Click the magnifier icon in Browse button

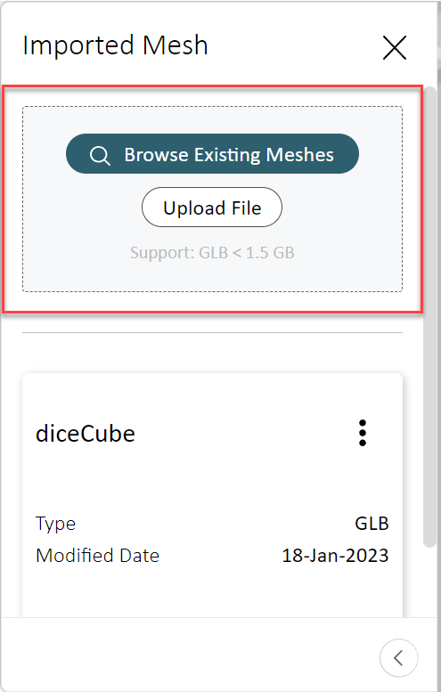pyautogui.click(x=100, y=155)
